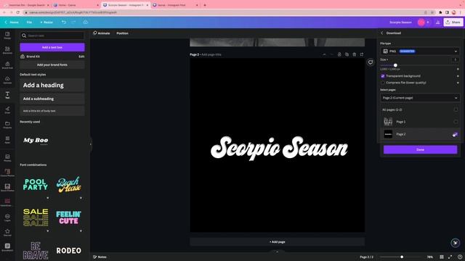Lock Page 2 with the lock icon
This screenshot has height=261, width=465.
[x=339, y=54]
